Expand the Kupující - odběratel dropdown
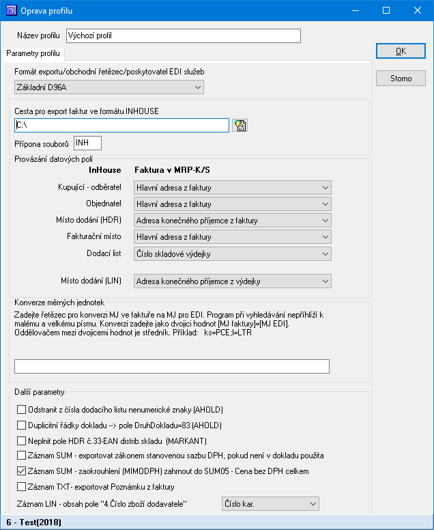The height and width of the screenshot is (530, 434). click(232, 188)
